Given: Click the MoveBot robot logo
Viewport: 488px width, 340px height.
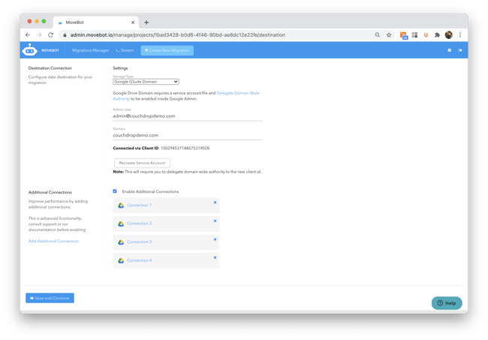Looking at the screenshot, I should coord(30,50).
